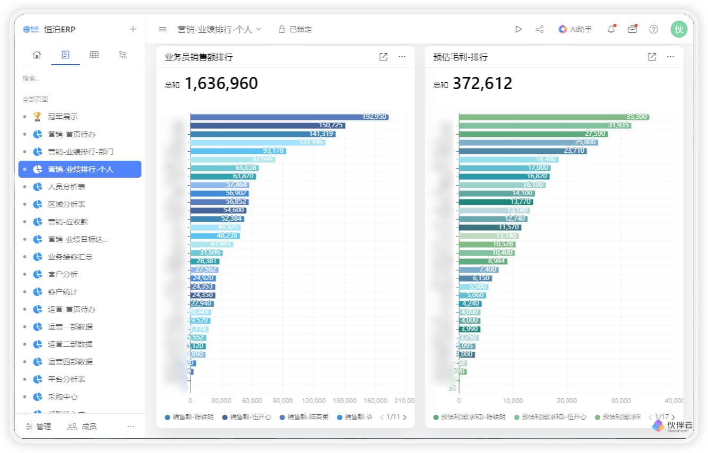Click the play preview icon in header
The image size is (708, 453).
tap(519, 29)
